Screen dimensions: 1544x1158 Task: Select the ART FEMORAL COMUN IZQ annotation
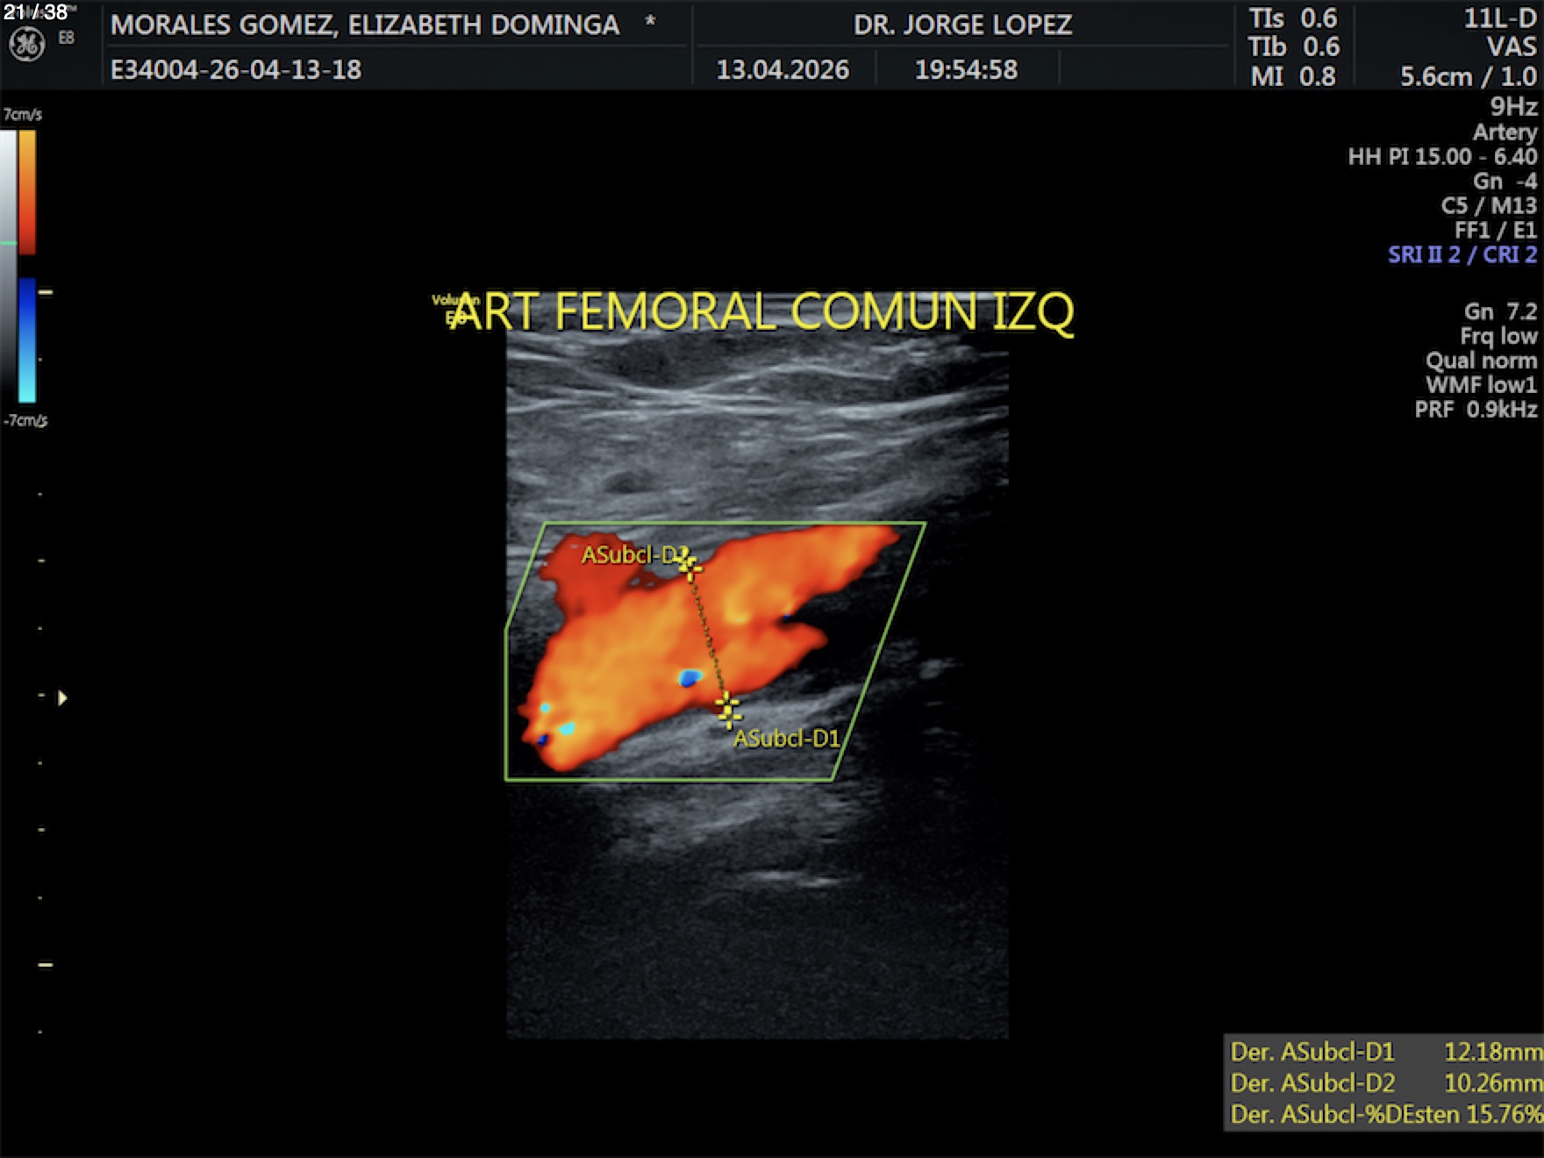(761, 312)
